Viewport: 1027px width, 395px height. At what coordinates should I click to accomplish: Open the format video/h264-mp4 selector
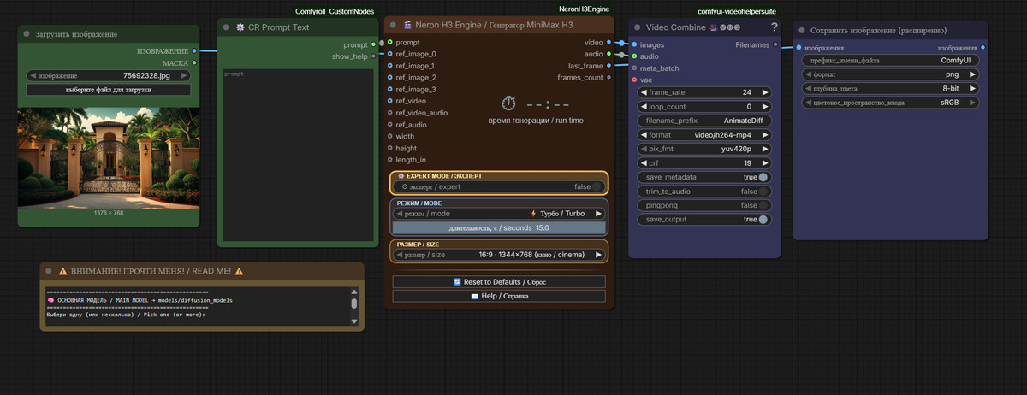coord(704,135)
